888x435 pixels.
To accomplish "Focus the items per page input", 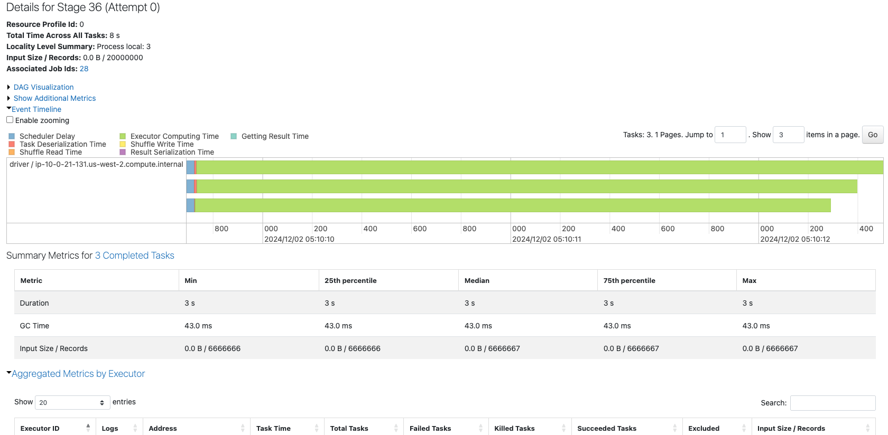I will click(789, 135).
